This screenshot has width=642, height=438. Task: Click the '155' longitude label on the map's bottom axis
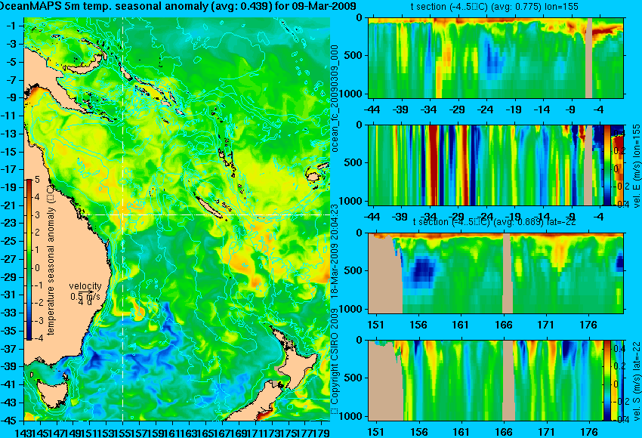click(122, 433)
